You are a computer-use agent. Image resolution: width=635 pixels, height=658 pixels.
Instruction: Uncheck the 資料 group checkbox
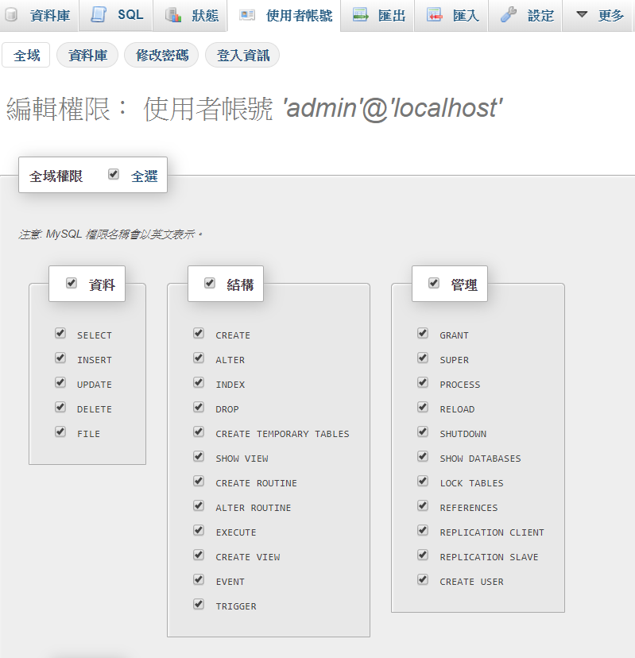72,283
